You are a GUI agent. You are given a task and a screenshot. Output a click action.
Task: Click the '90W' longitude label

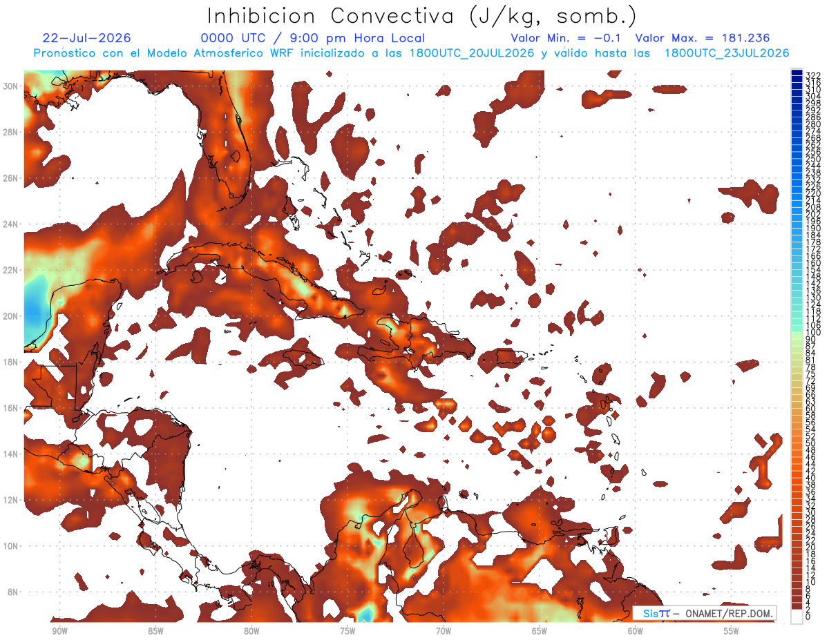(59, 631)
